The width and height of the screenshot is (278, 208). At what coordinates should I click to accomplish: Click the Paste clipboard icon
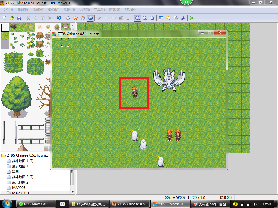coord(43,18)
